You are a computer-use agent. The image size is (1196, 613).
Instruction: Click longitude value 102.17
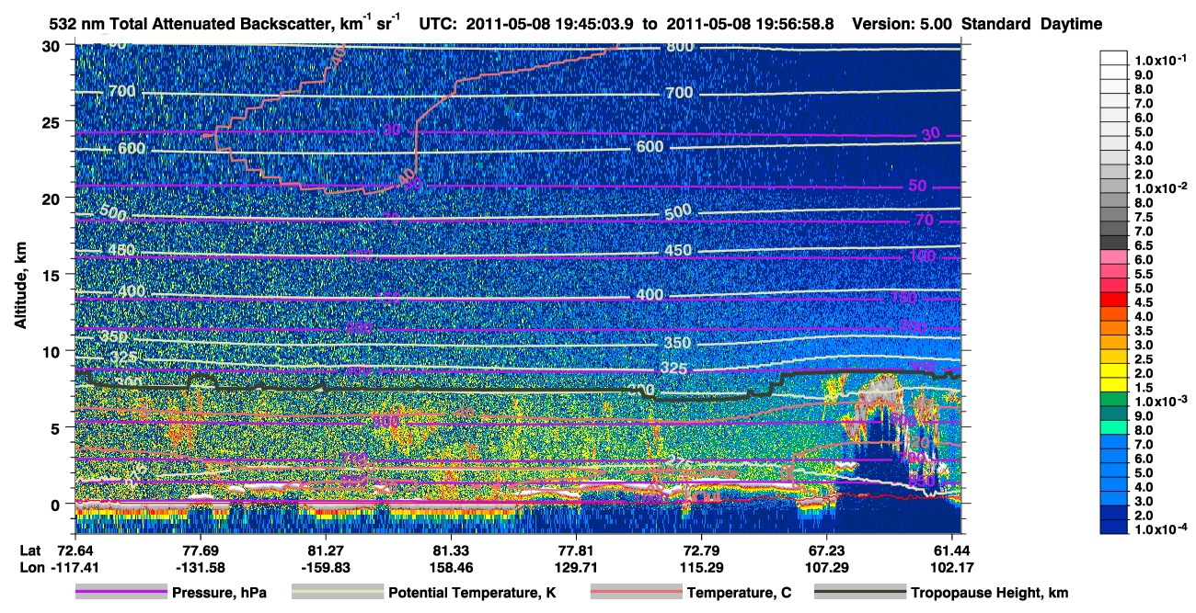coord(951,566)
